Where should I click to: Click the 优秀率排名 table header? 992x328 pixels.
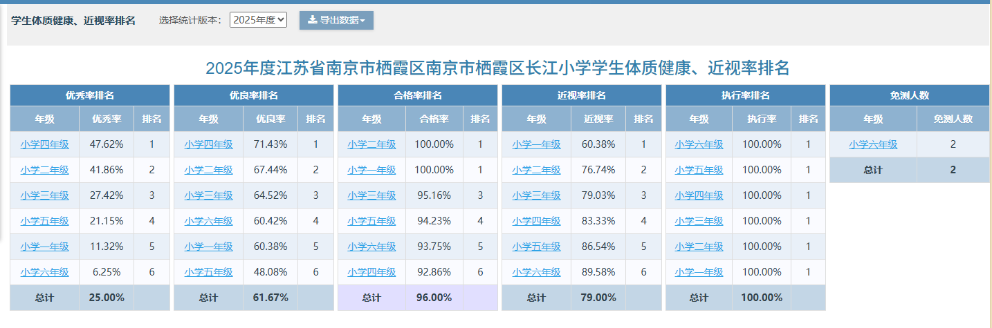(x=90, y=96)
